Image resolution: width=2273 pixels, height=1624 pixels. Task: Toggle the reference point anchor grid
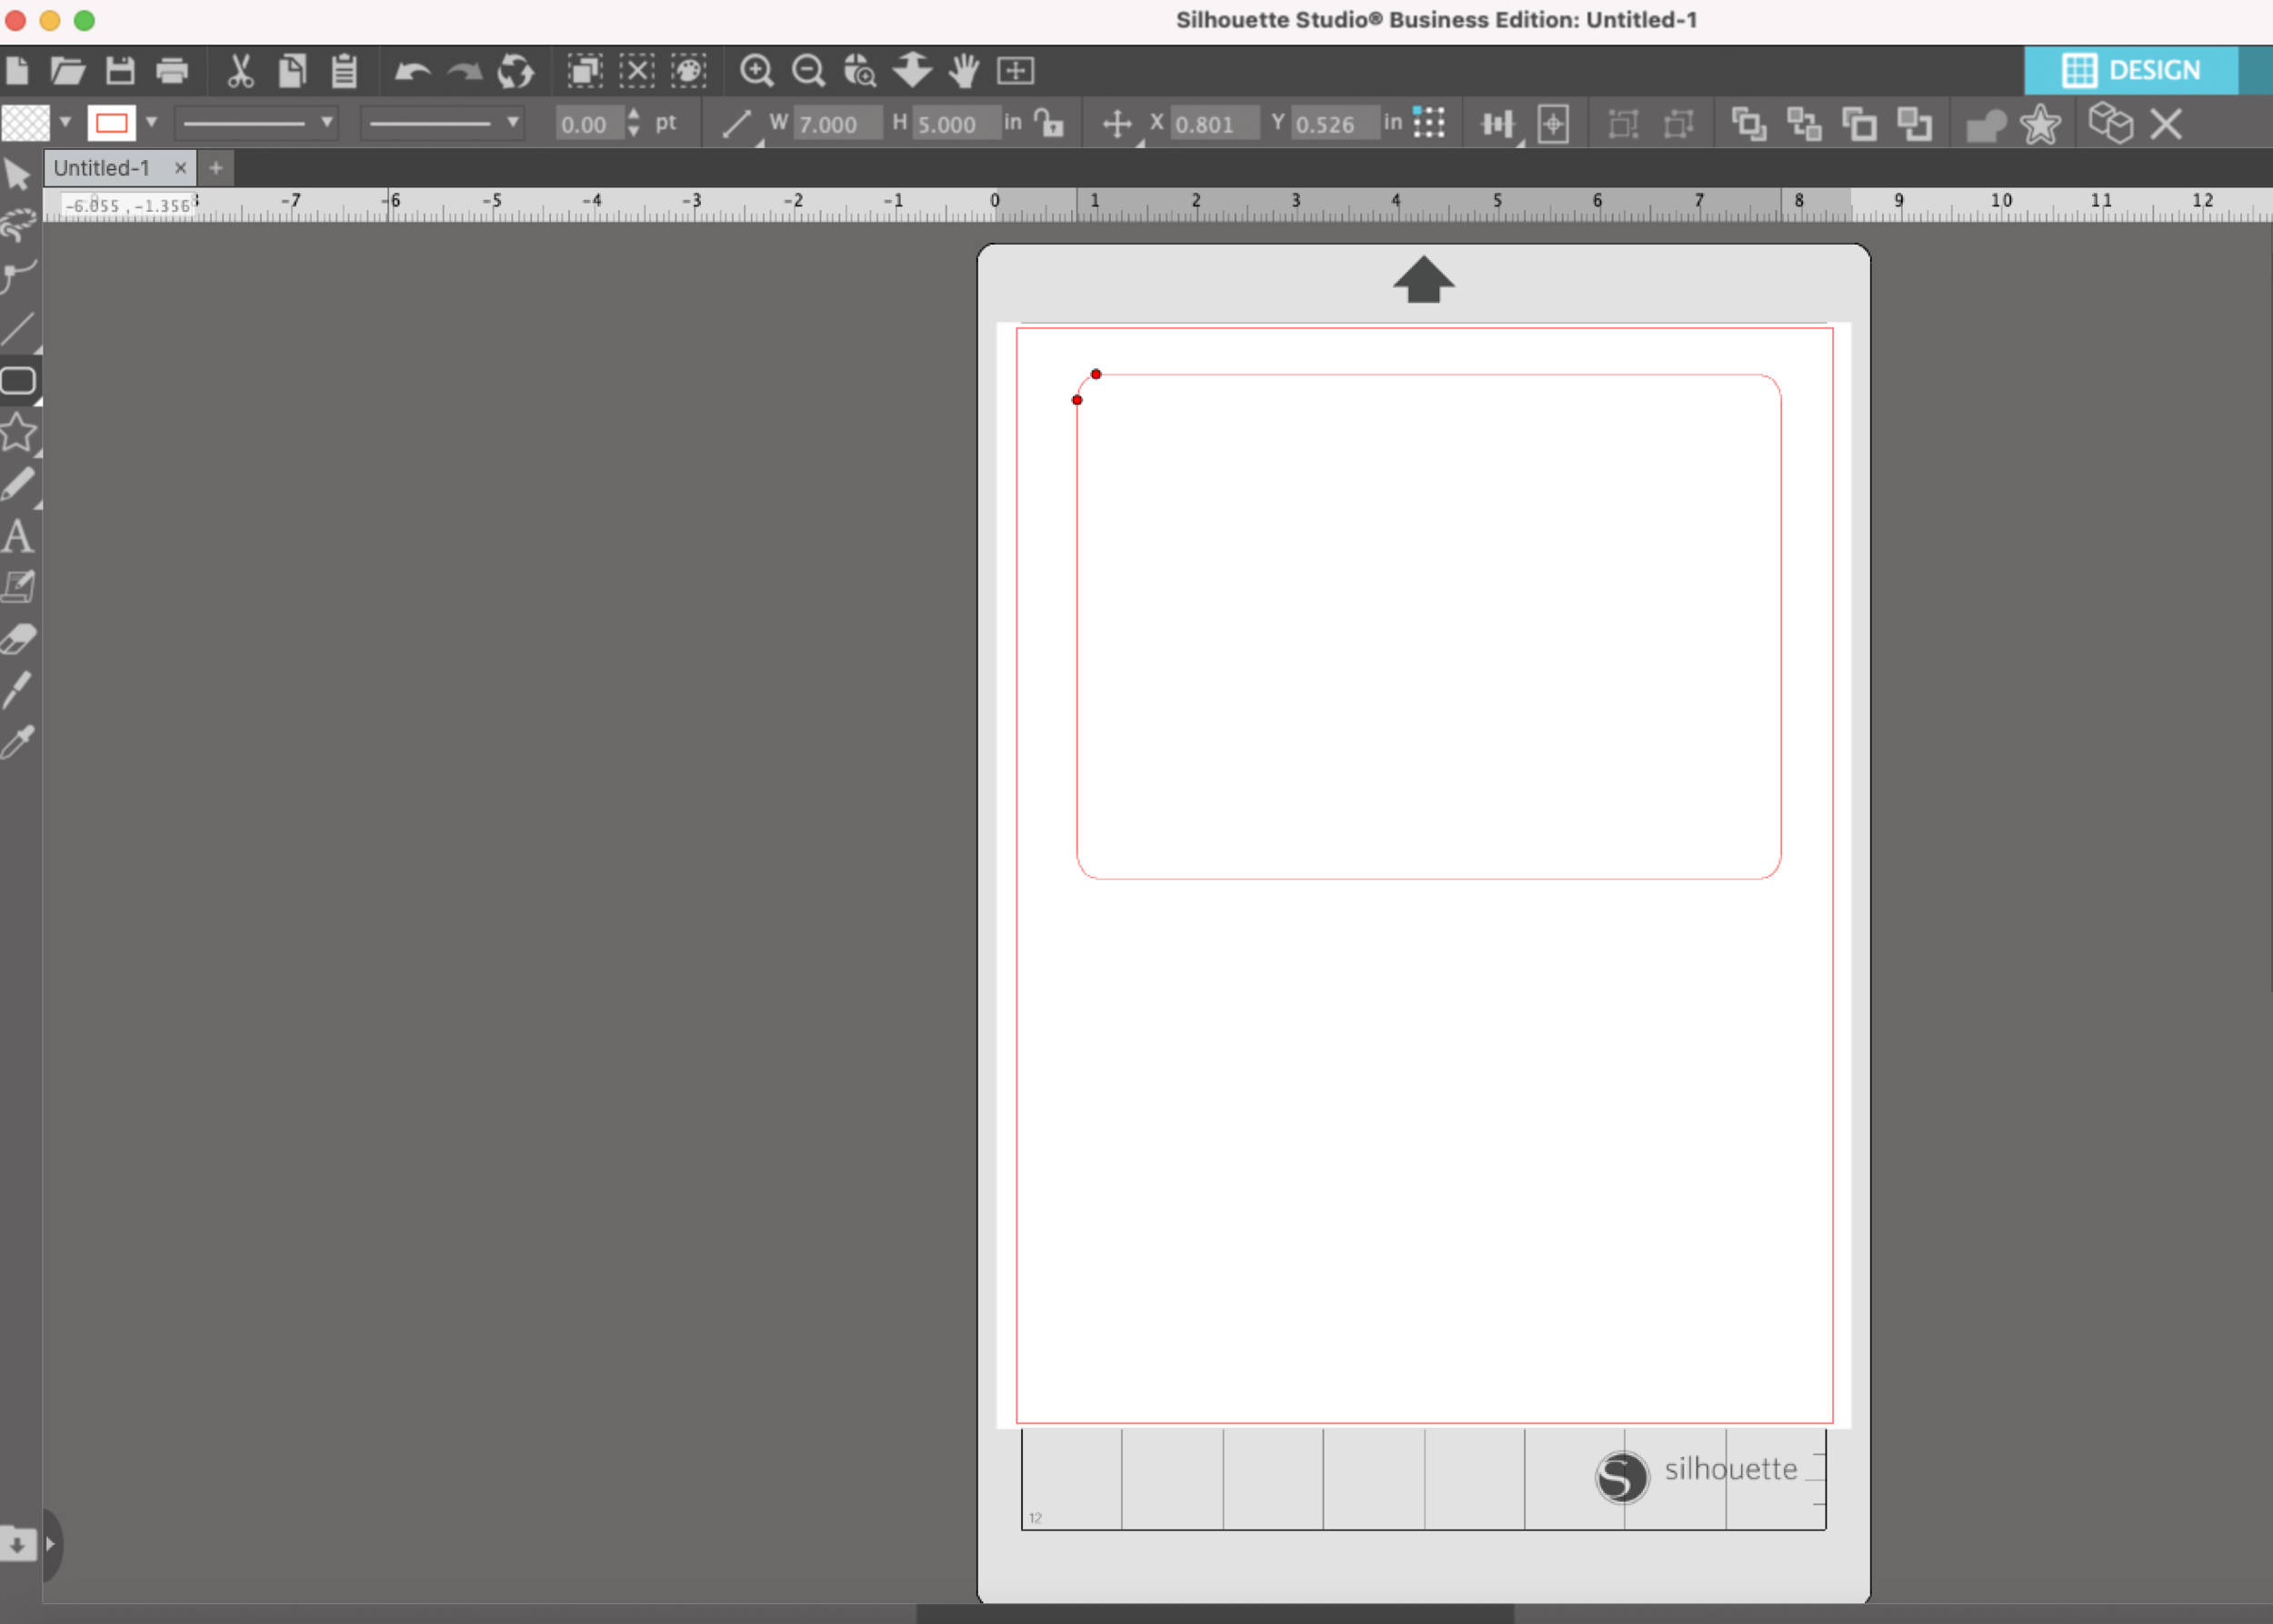(1429, 123)
